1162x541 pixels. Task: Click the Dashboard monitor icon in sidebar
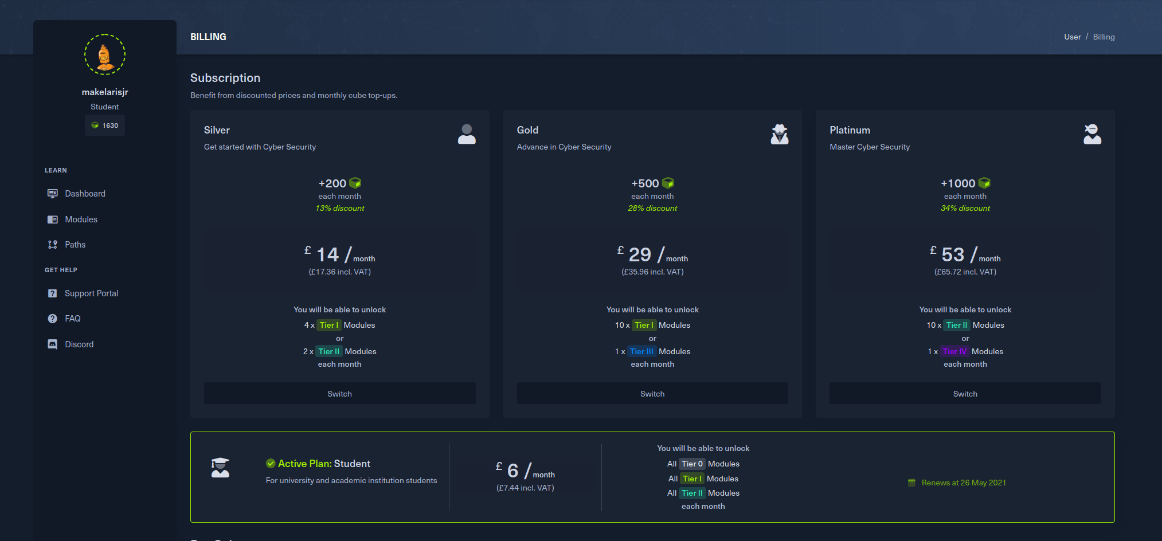(53, 194)
